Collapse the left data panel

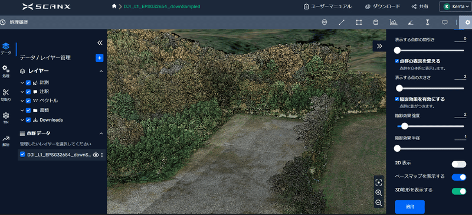[x=100, y=43]
